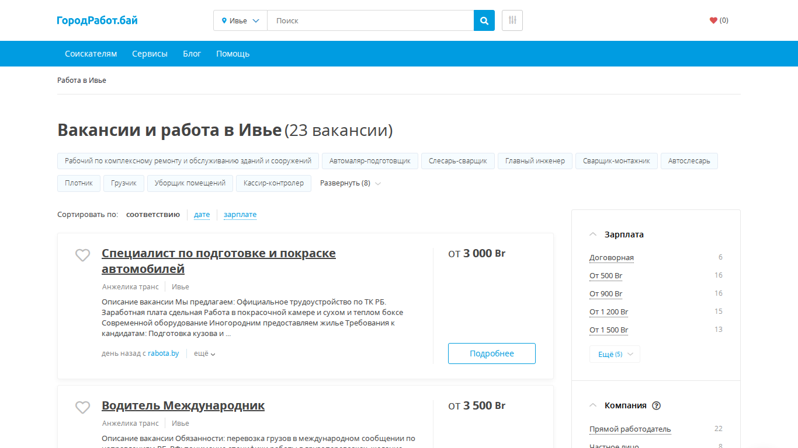Select the Автослесарь tag
This screenshot has width=798, height=448.
click(x=689, y=161)
